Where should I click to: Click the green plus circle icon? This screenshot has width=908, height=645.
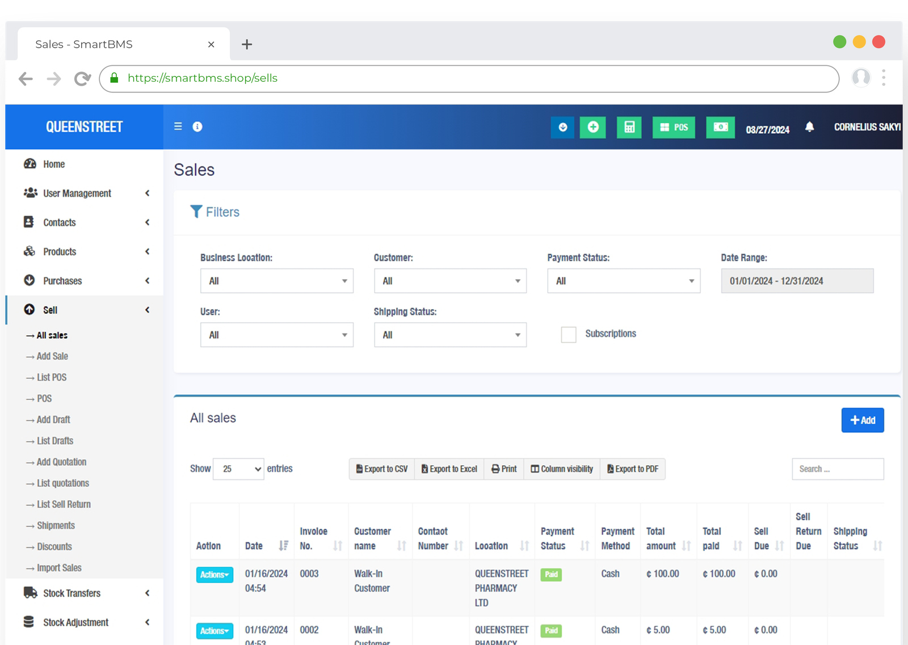pyautogui.click(x=592, y=127)
